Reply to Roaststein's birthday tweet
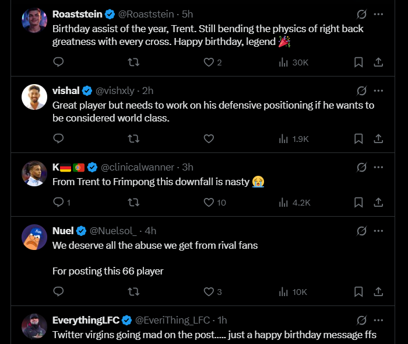This screenshot has height=344, width=408. point(58,62)
